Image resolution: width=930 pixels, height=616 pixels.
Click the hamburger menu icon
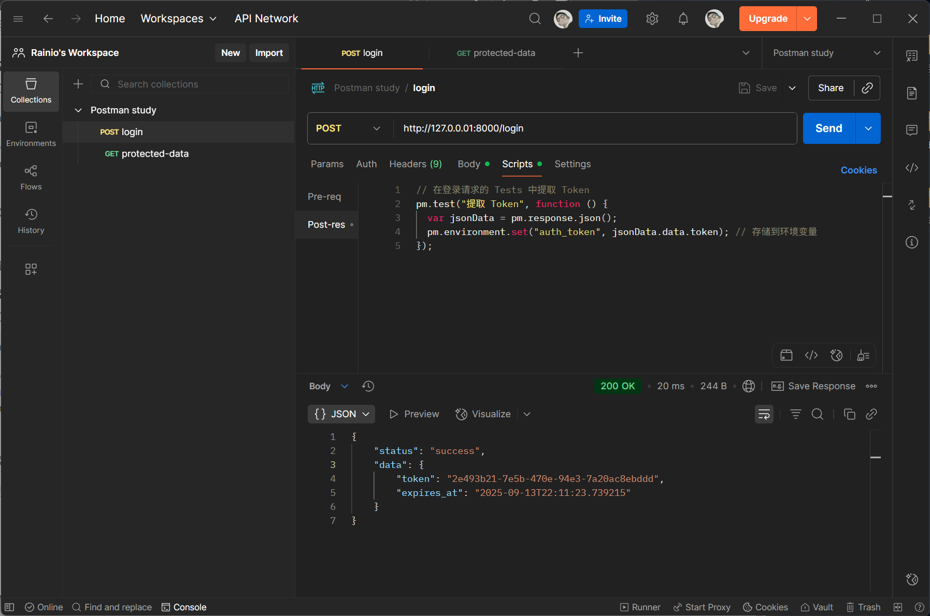tap(18, 19)
